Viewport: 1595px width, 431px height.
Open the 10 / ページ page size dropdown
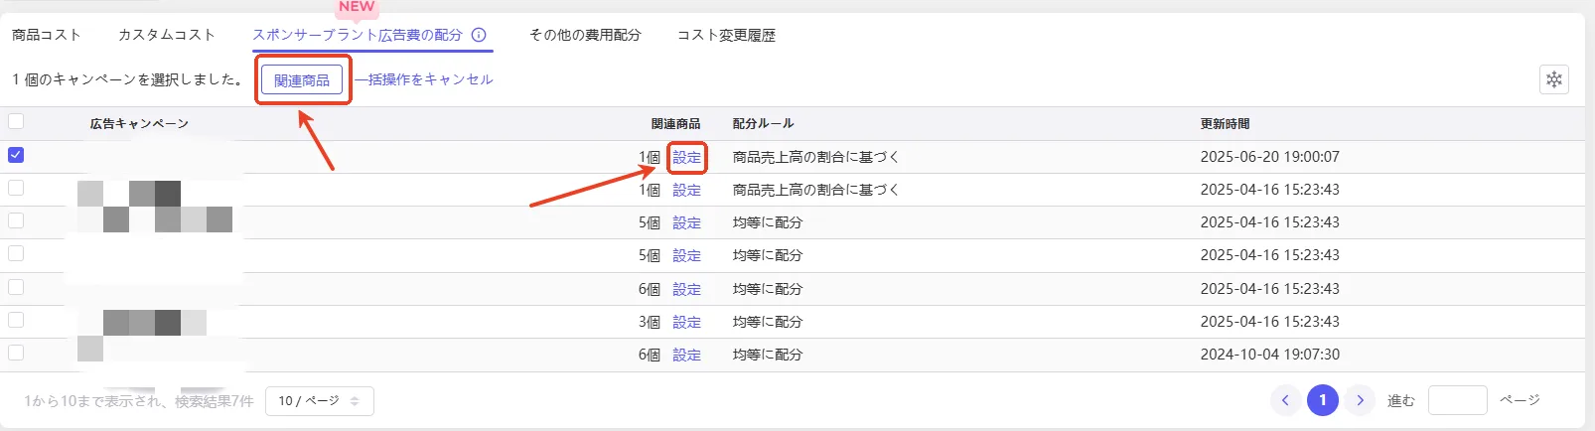point(320,401)
